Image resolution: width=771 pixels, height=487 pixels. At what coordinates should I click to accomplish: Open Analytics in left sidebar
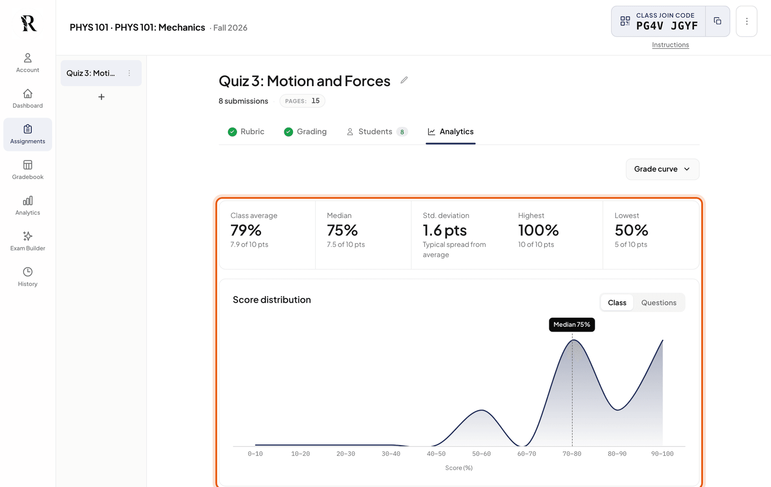pos(27,205)
